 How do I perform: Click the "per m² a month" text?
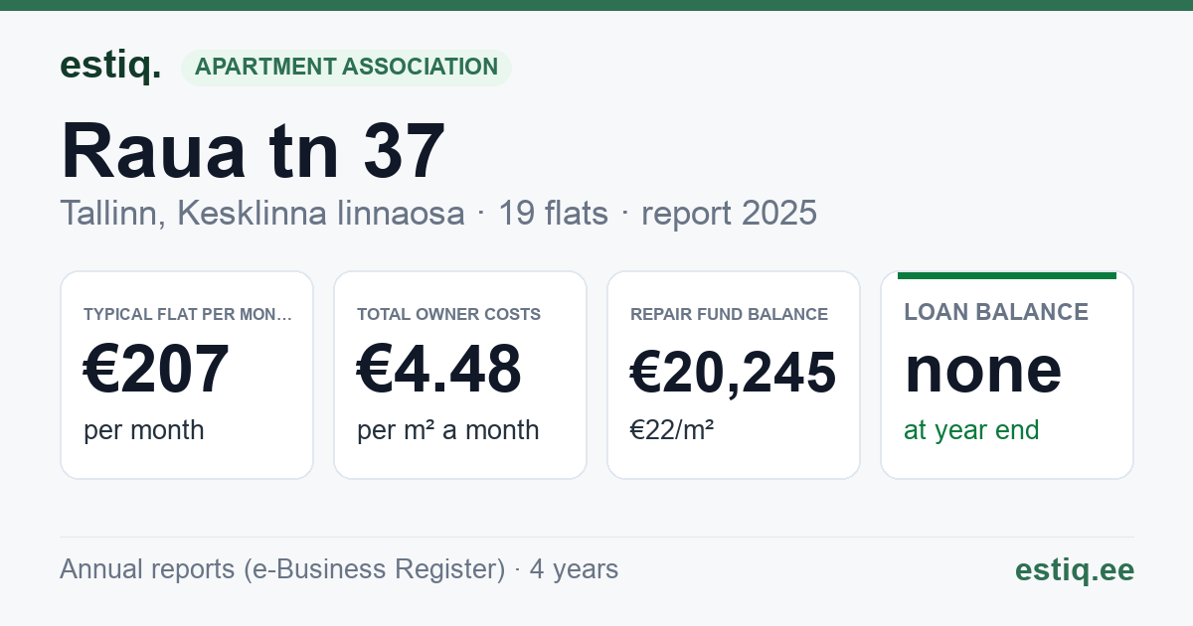tap(448, 430)
